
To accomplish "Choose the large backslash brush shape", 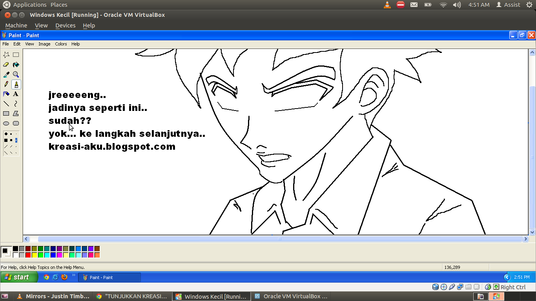I will (x=6, y=153).
